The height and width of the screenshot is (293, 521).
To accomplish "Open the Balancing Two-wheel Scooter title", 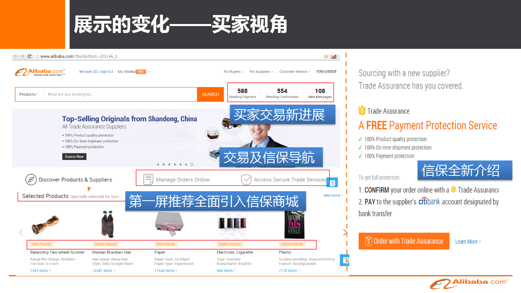I will pyautogui.click(x=57, y=252).
